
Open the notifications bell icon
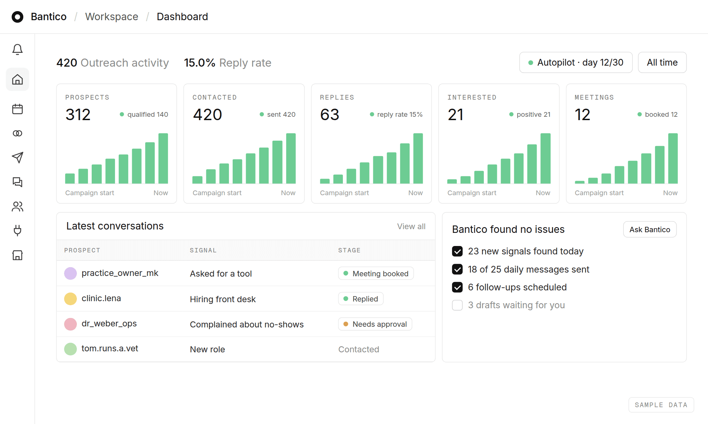(x=18, y=49)
